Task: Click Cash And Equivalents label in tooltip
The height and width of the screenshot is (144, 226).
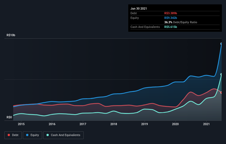Action: click(145, 27)
